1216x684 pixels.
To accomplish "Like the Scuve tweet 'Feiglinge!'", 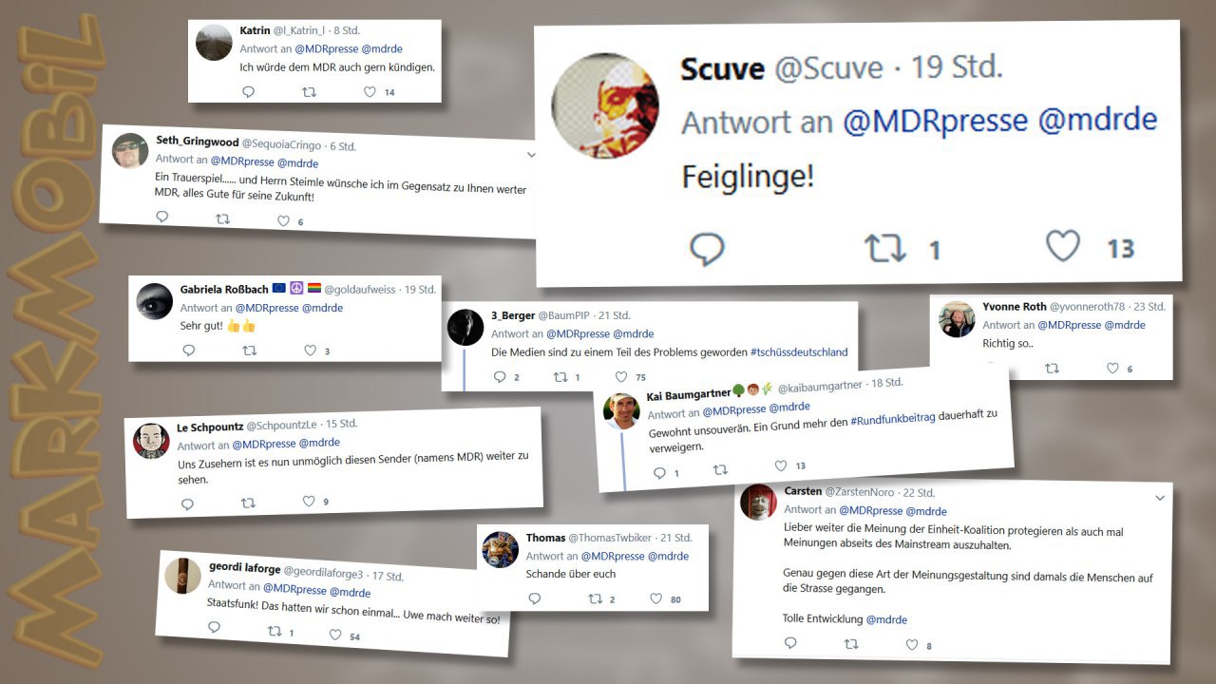I will coord(1063,247).
